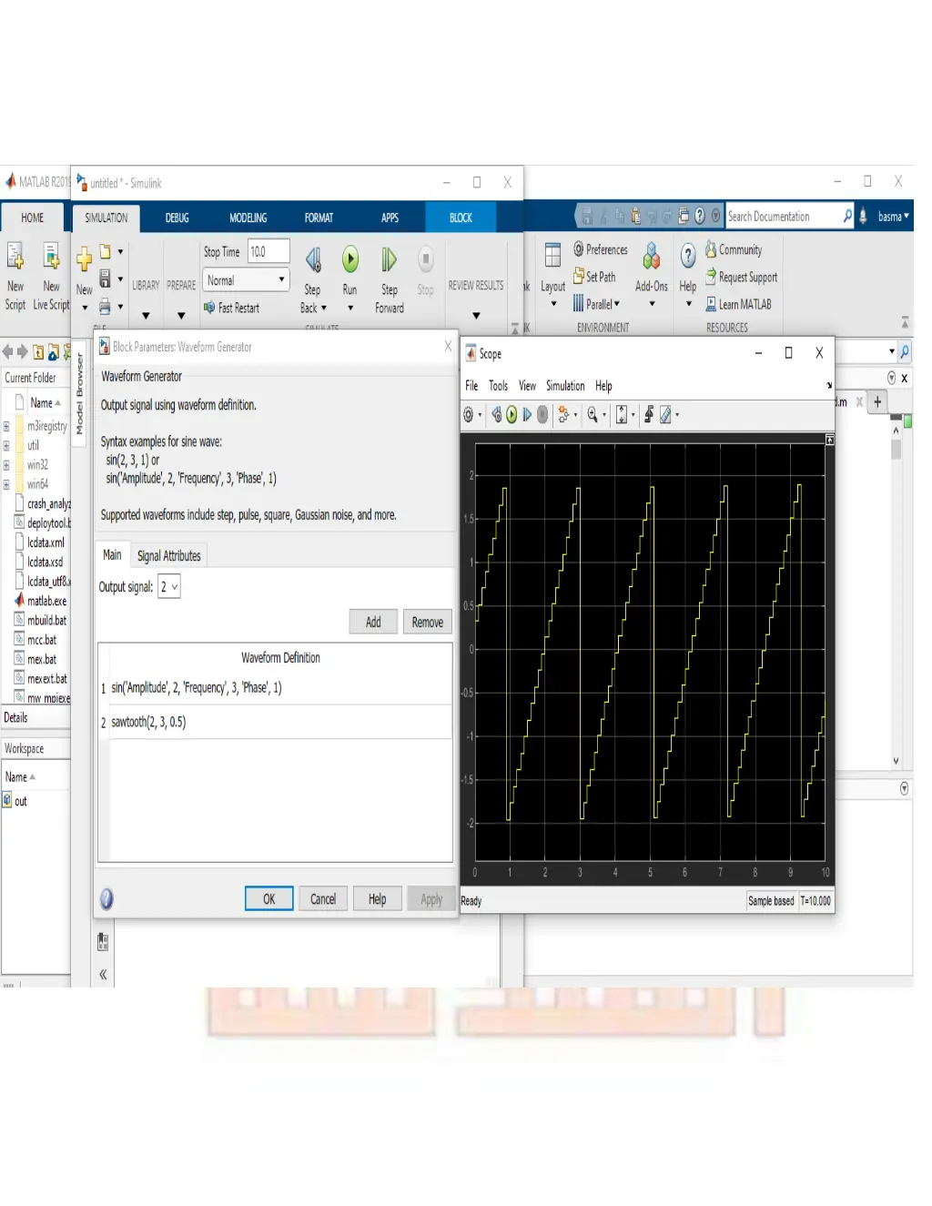The image size is (932, 1206).
Task: Click the Scope Stop icon
Action: 542,415
